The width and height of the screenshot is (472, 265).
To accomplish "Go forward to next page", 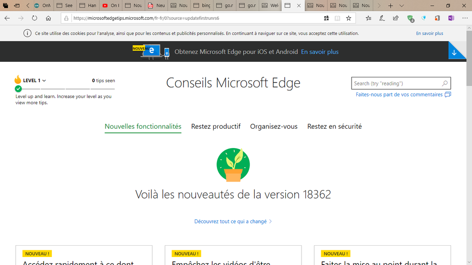I will [x=21, y=18].
